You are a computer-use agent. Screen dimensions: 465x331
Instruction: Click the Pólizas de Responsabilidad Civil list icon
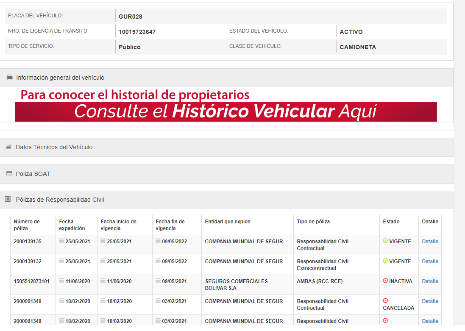(8, 199)
